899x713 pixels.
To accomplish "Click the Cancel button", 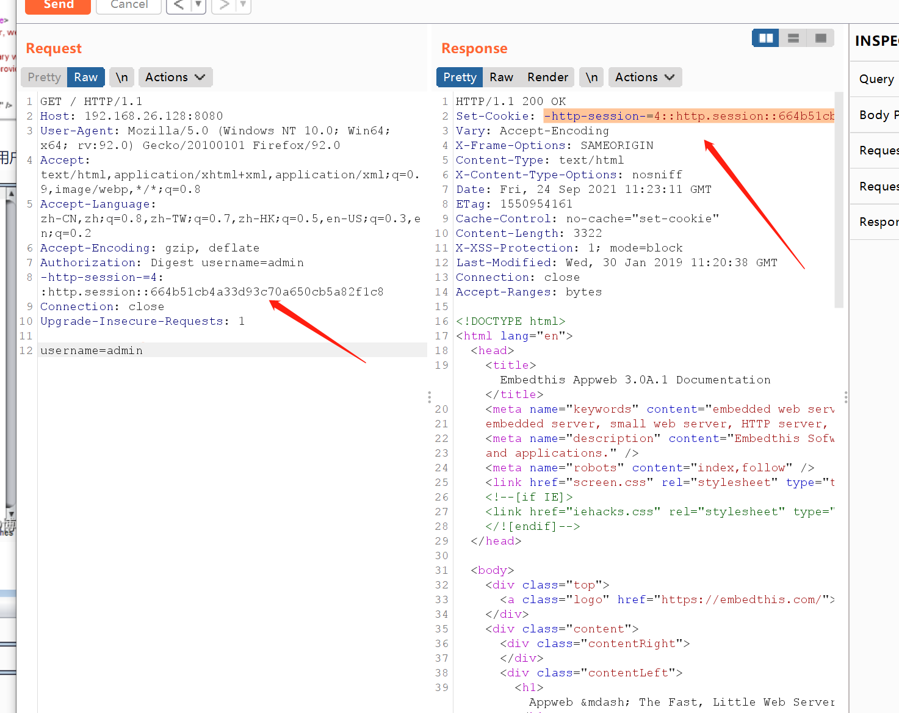I will point(129,5).
